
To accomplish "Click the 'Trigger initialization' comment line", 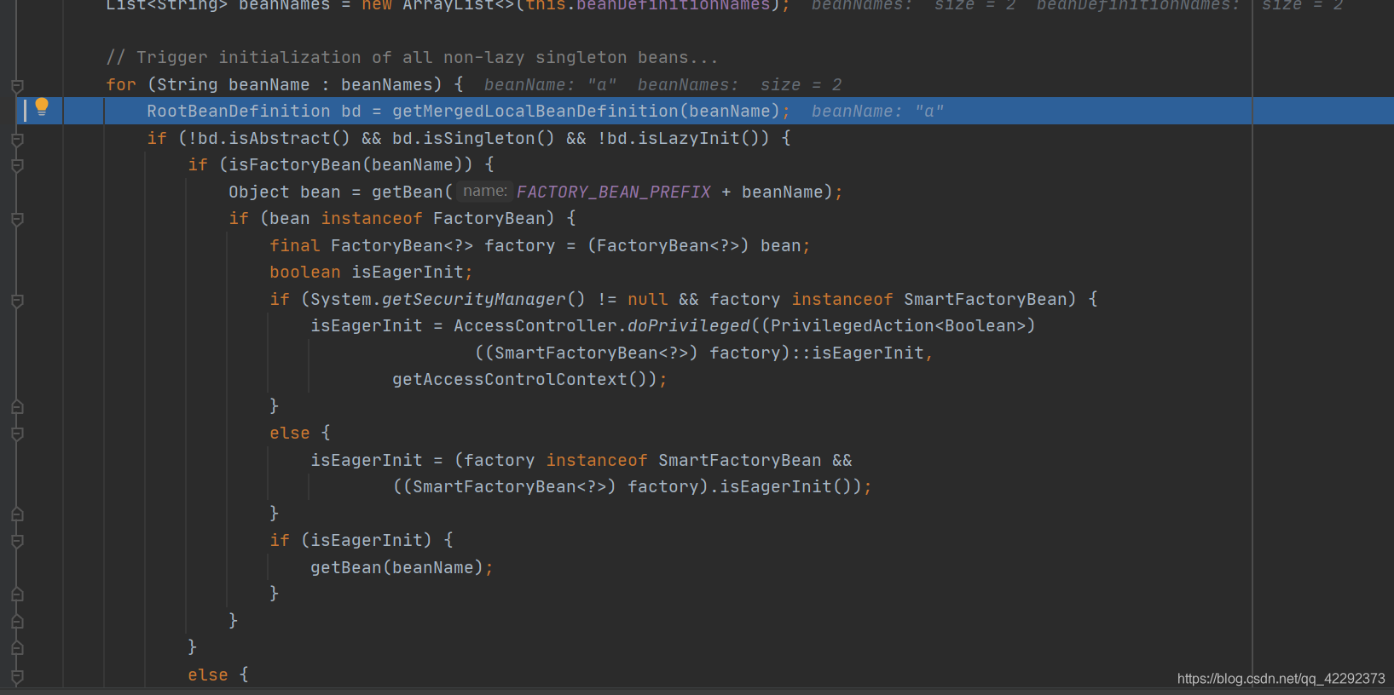I will [412, 58].
